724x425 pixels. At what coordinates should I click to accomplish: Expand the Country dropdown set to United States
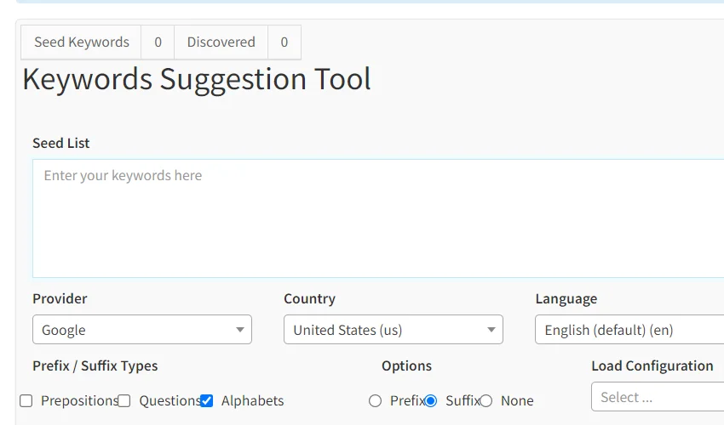coord(393,330)
